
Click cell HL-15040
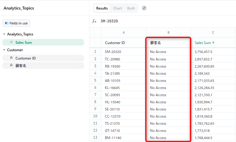(124, 102)
